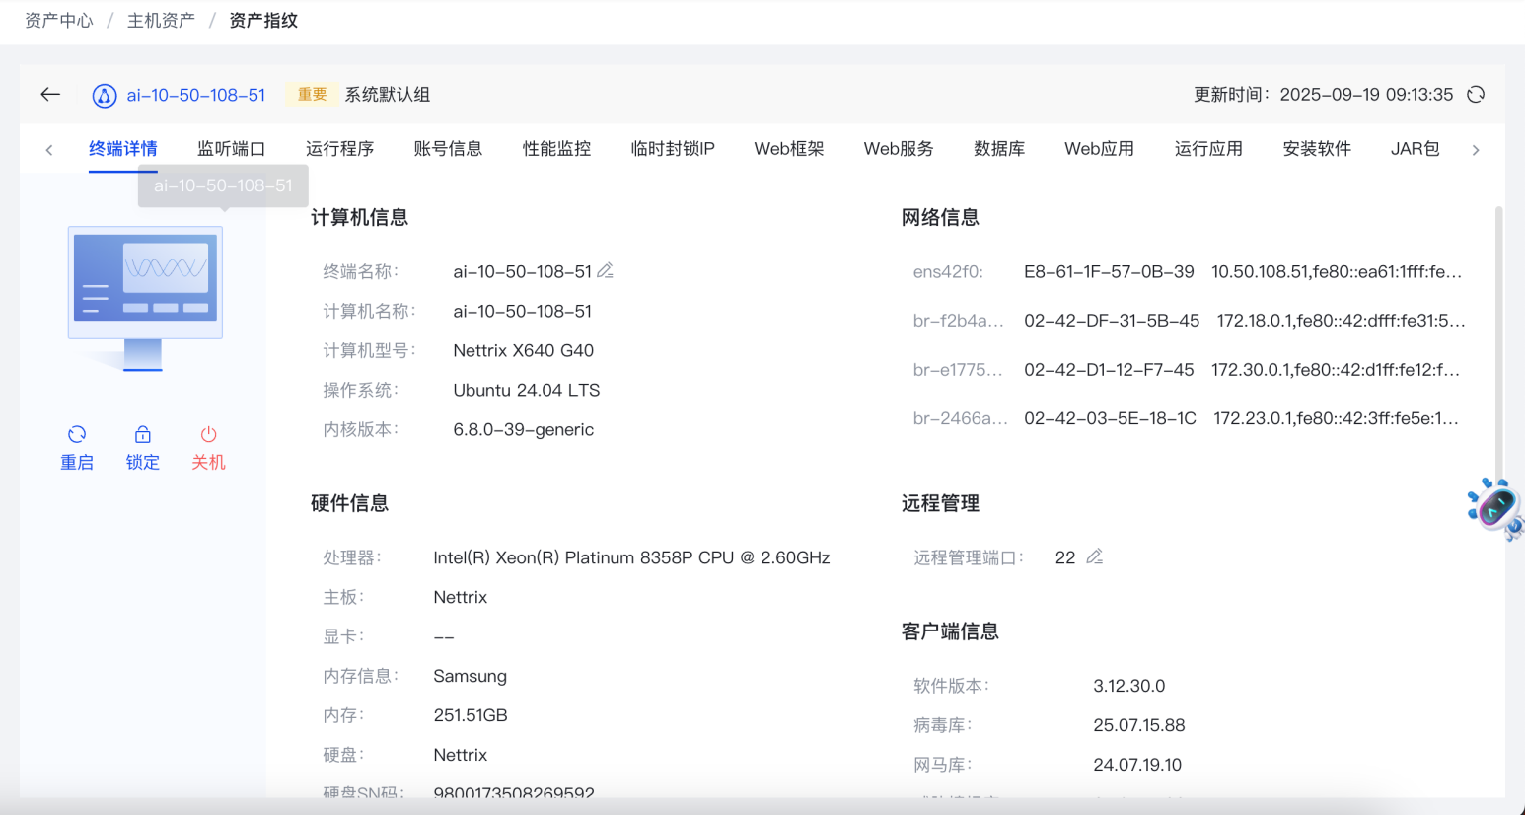This screenshot has width=1525, height=815.
Task: Click the refresh icon beside update time
Action: click(1476, 95)
